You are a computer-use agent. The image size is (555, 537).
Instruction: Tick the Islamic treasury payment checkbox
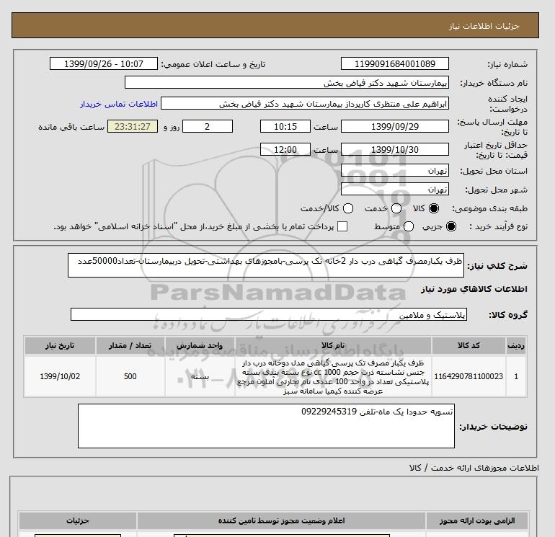(x=342, y=226)
